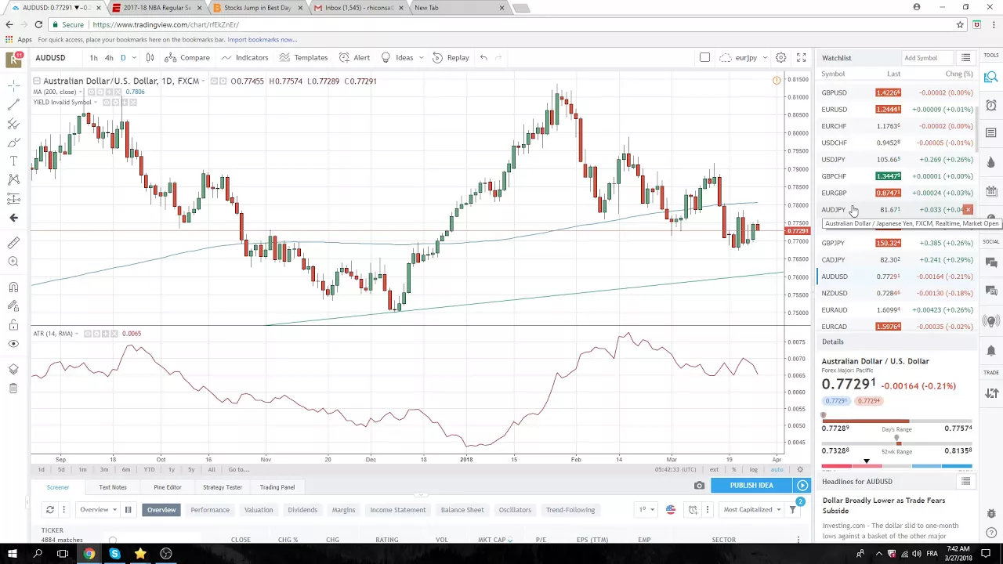1003x564 pixels.
Task: Select the zoom in magnifier tool
Action: [13, 262]
